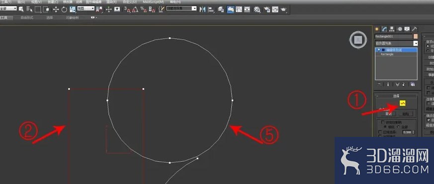Image resolution: width=434 pixels, height=184 pixels.
Task: Click the Mirror tool icon
Action: click(x=202, y=9)
